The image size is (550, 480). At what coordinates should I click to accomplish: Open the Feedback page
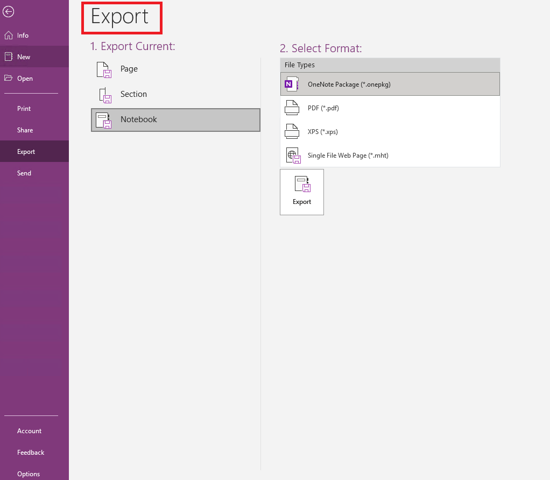[x=34, y=453]
